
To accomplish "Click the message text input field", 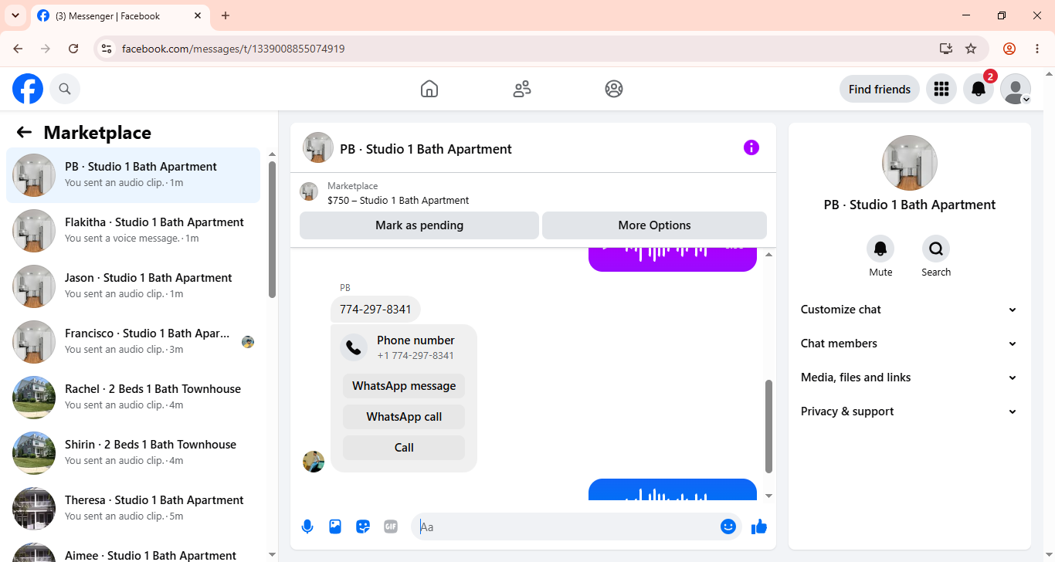I will pyautogui.click(x=567, y=526).
